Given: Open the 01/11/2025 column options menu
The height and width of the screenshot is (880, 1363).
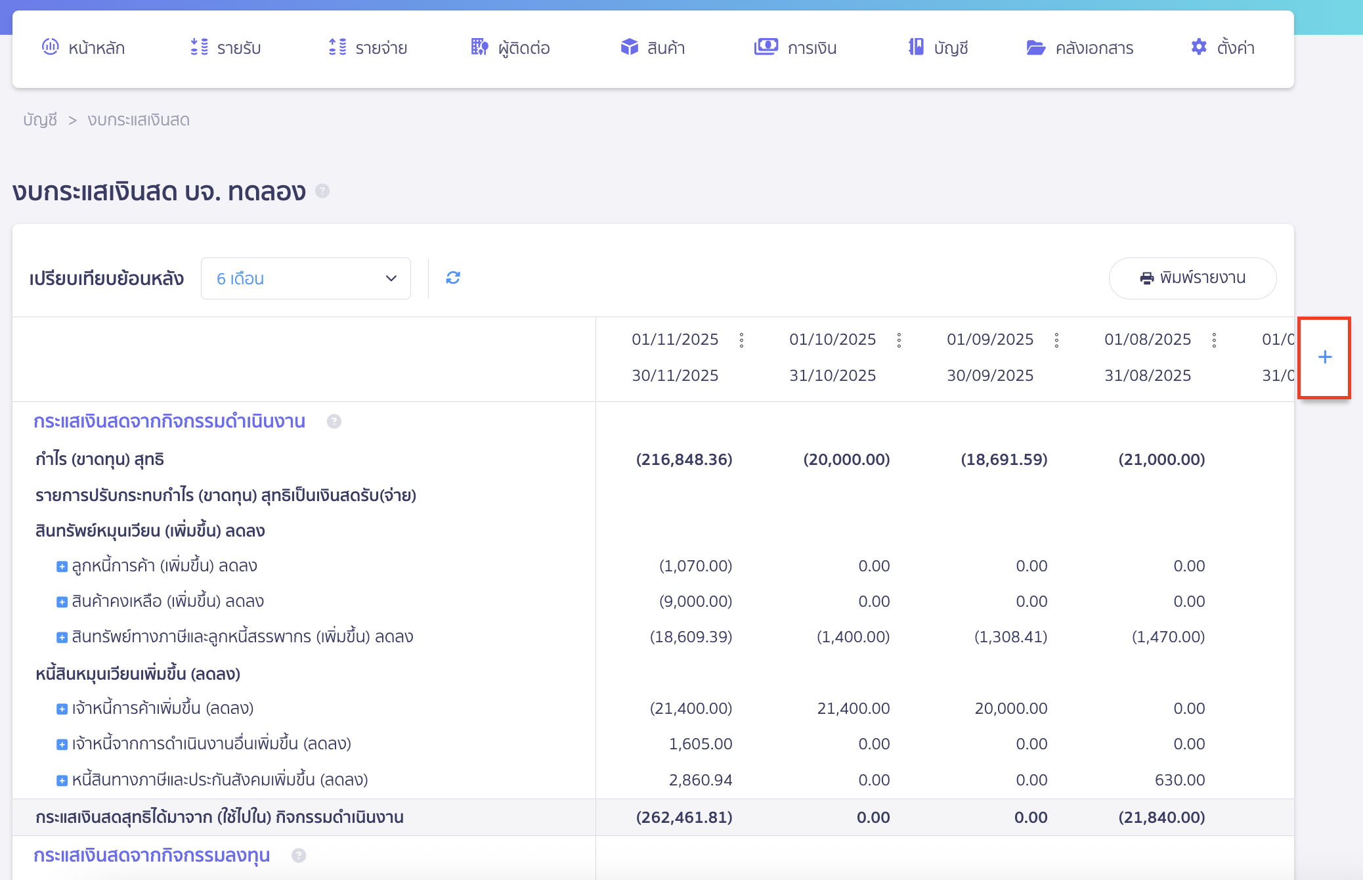Looking at the screenshot, I should (742, 340).
